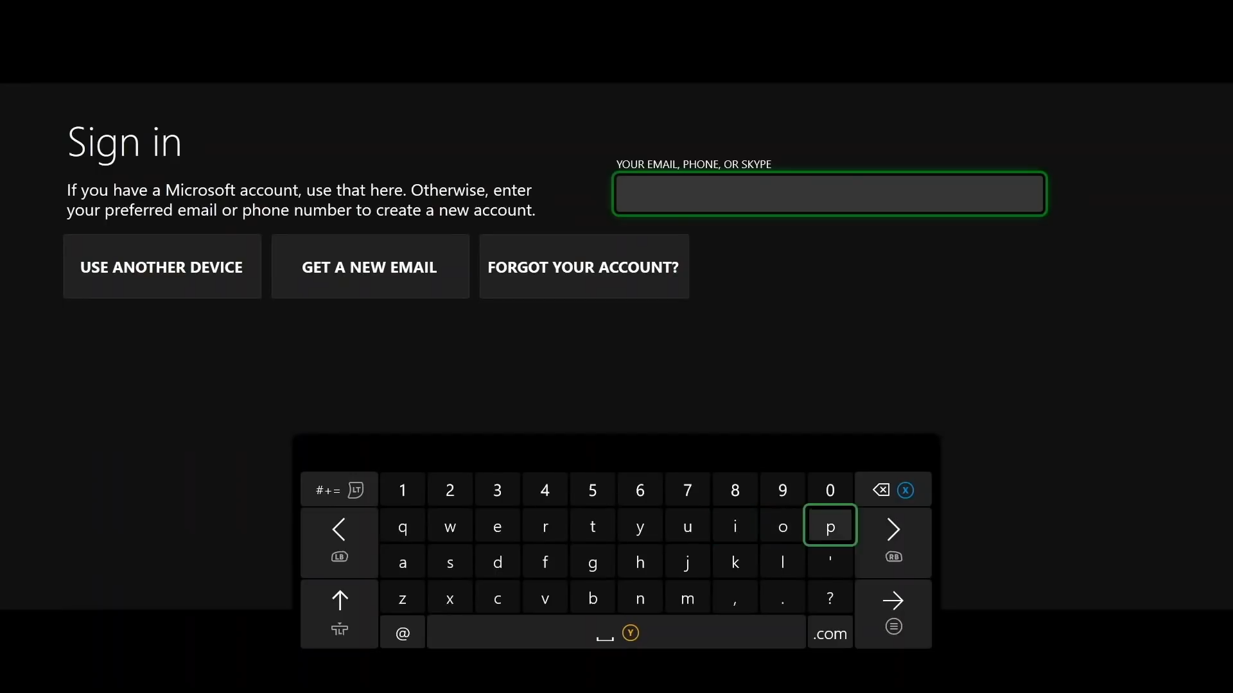This screenshot has width=1233, height=693.
Task: Tap the letter t key
Action: pos(593,526)
